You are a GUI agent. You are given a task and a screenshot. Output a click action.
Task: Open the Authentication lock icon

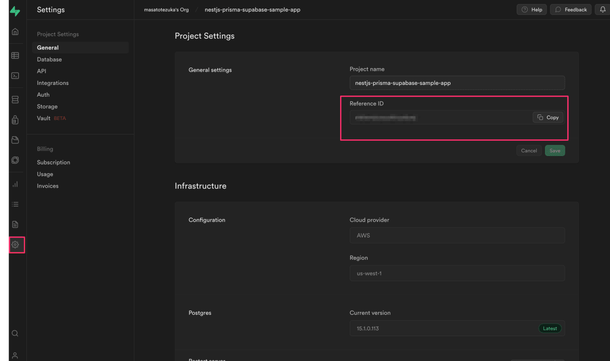[15, 120]
